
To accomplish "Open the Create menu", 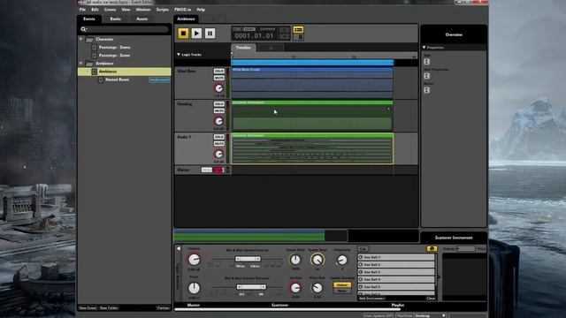I will 110,10.
